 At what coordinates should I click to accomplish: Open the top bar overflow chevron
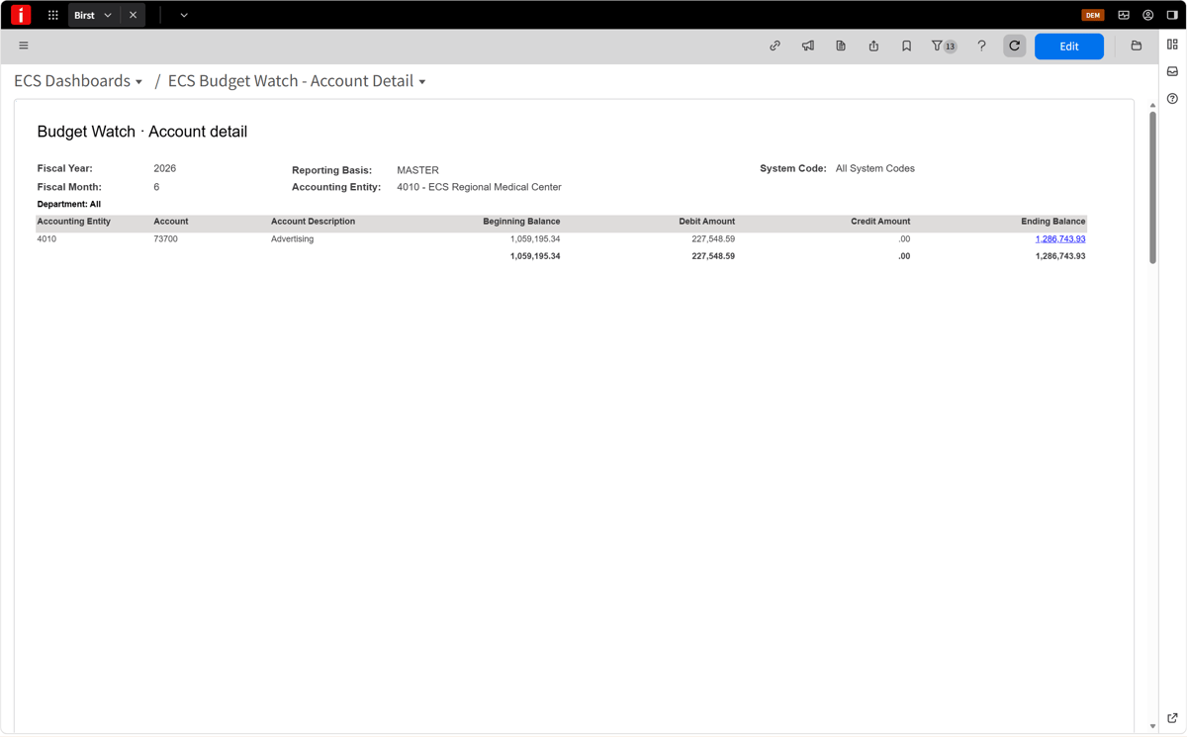point(184,15)
